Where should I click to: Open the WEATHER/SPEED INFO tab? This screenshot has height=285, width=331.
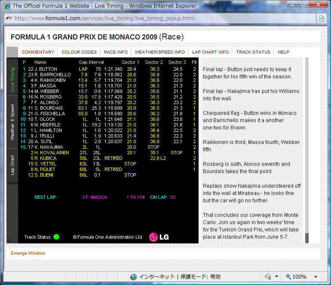click(x=160, y=52)
